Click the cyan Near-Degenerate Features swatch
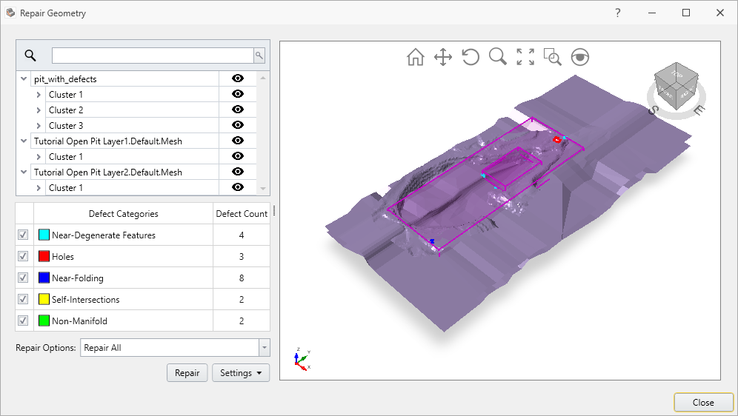The image size is (738, 416). pos(44,235)
